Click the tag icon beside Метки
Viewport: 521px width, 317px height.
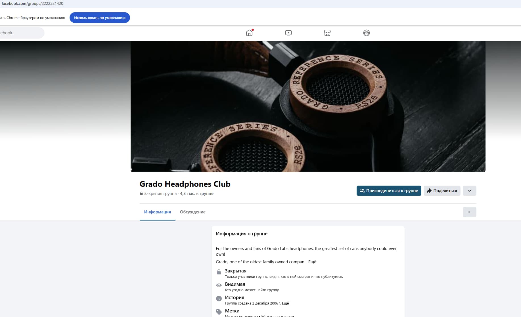[x=219, y=312]
